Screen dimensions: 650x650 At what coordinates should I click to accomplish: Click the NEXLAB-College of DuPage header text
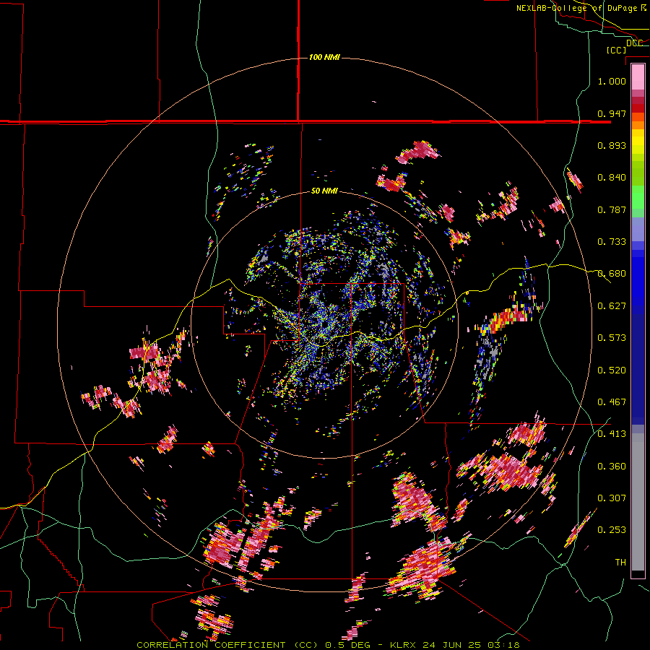581,8
